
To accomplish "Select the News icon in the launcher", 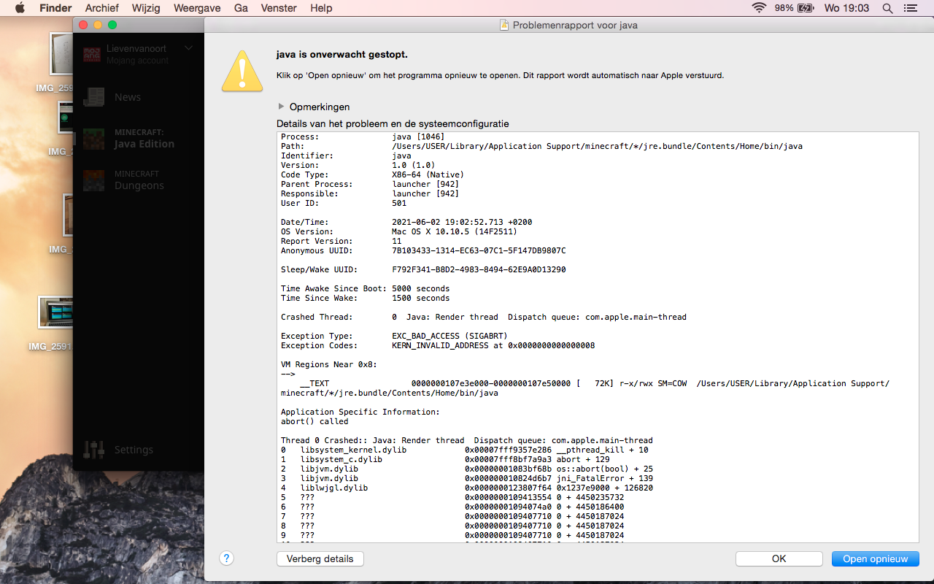I will (x=94, y=97).
